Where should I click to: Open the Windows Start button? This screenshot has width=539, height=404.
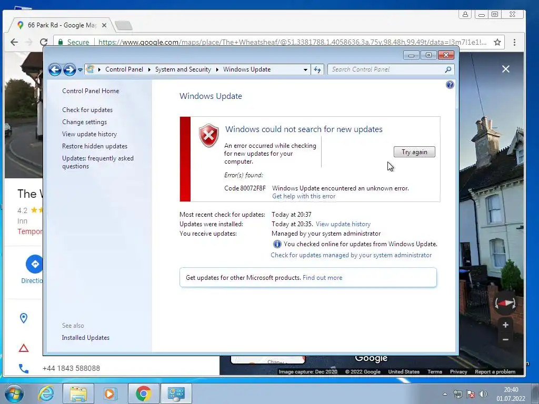click(x=14, y=393)
